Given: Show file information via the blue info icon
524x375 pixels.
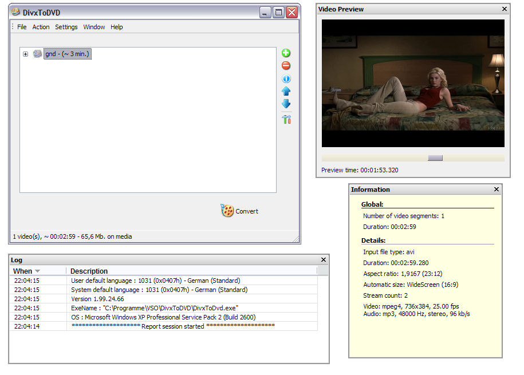Looking at the screenshot, I should [286, 78].
